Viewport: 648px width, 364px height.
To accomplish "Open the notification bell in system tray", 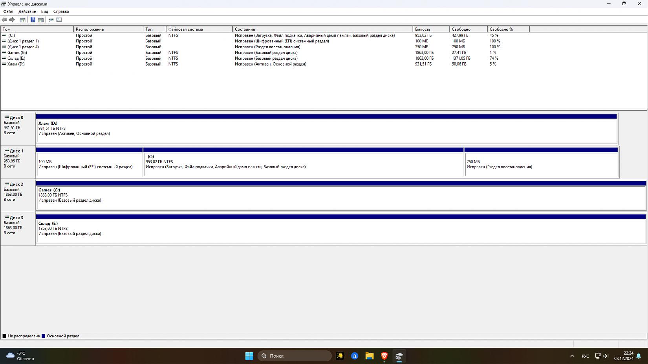I will [x=639, y=356].
